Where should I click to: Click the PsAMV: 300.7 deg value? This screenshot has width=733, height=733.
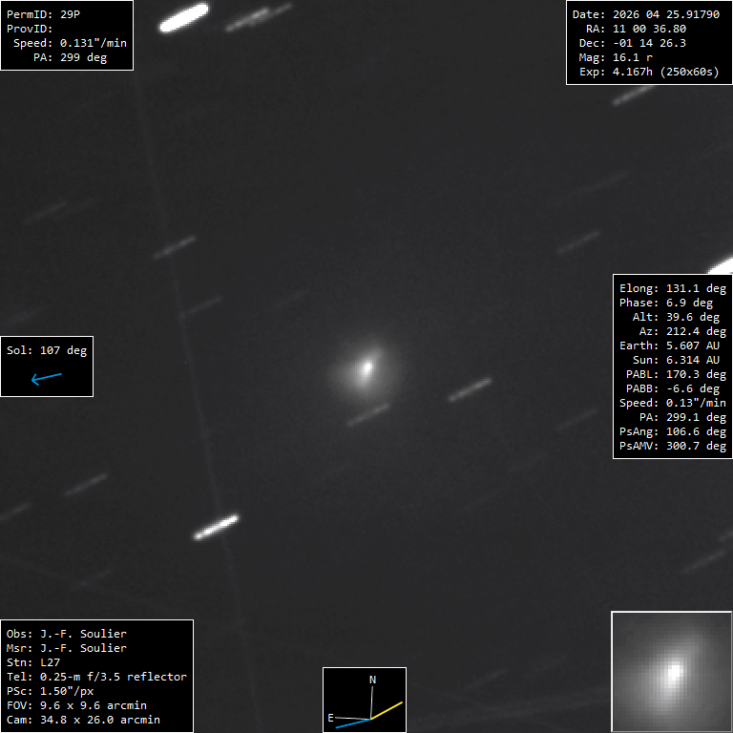coord(672,446)
